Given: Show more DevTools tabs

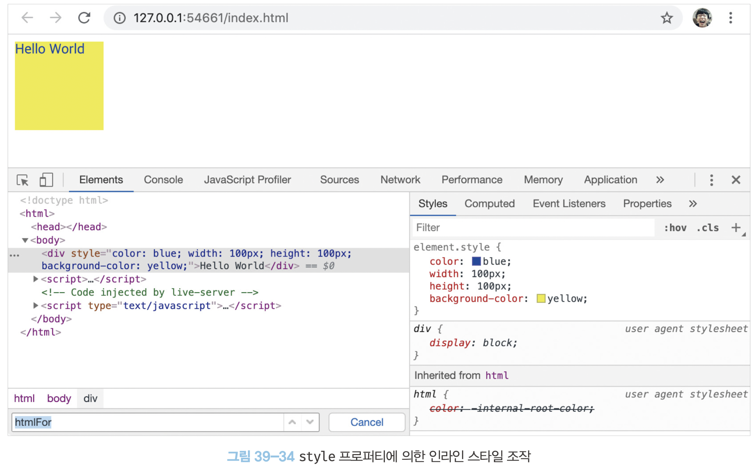Looking at the screenshot, I should (660, 180).
